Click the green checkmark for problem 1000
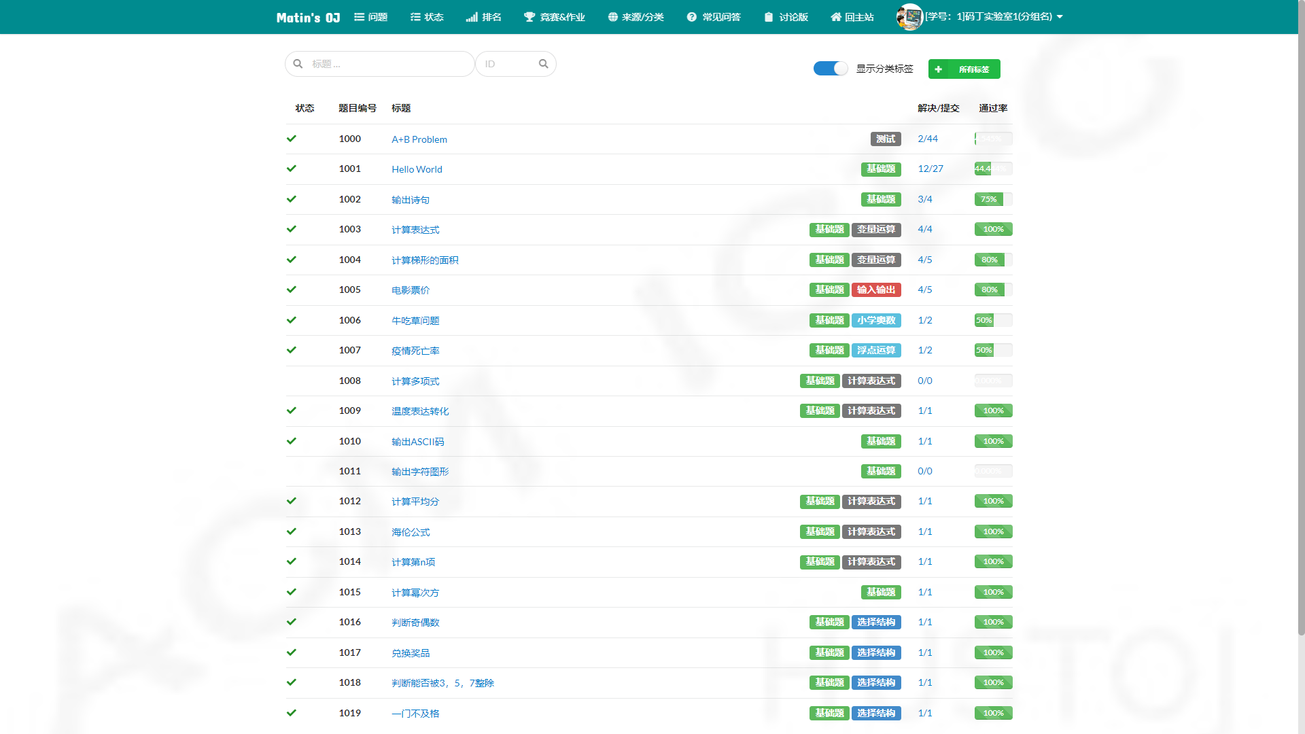This screenshot has width=1305, height=734. 292,139
